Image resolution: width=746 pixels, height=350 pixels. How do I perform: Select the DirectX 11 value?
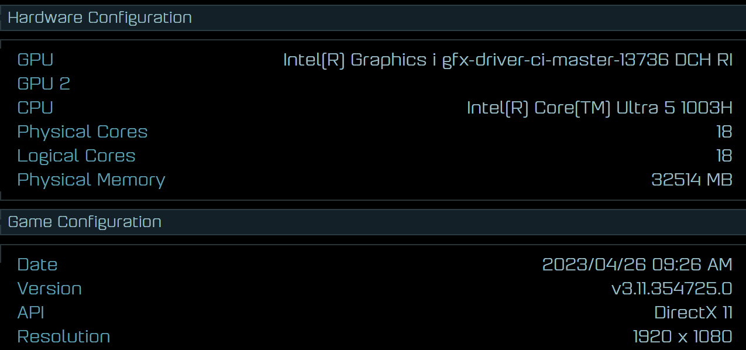[x=693, y=313]
